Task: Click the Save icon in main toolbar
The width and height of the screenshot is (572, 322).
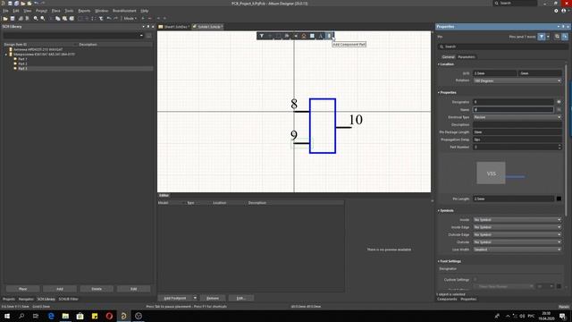Action: click(13, 18)
